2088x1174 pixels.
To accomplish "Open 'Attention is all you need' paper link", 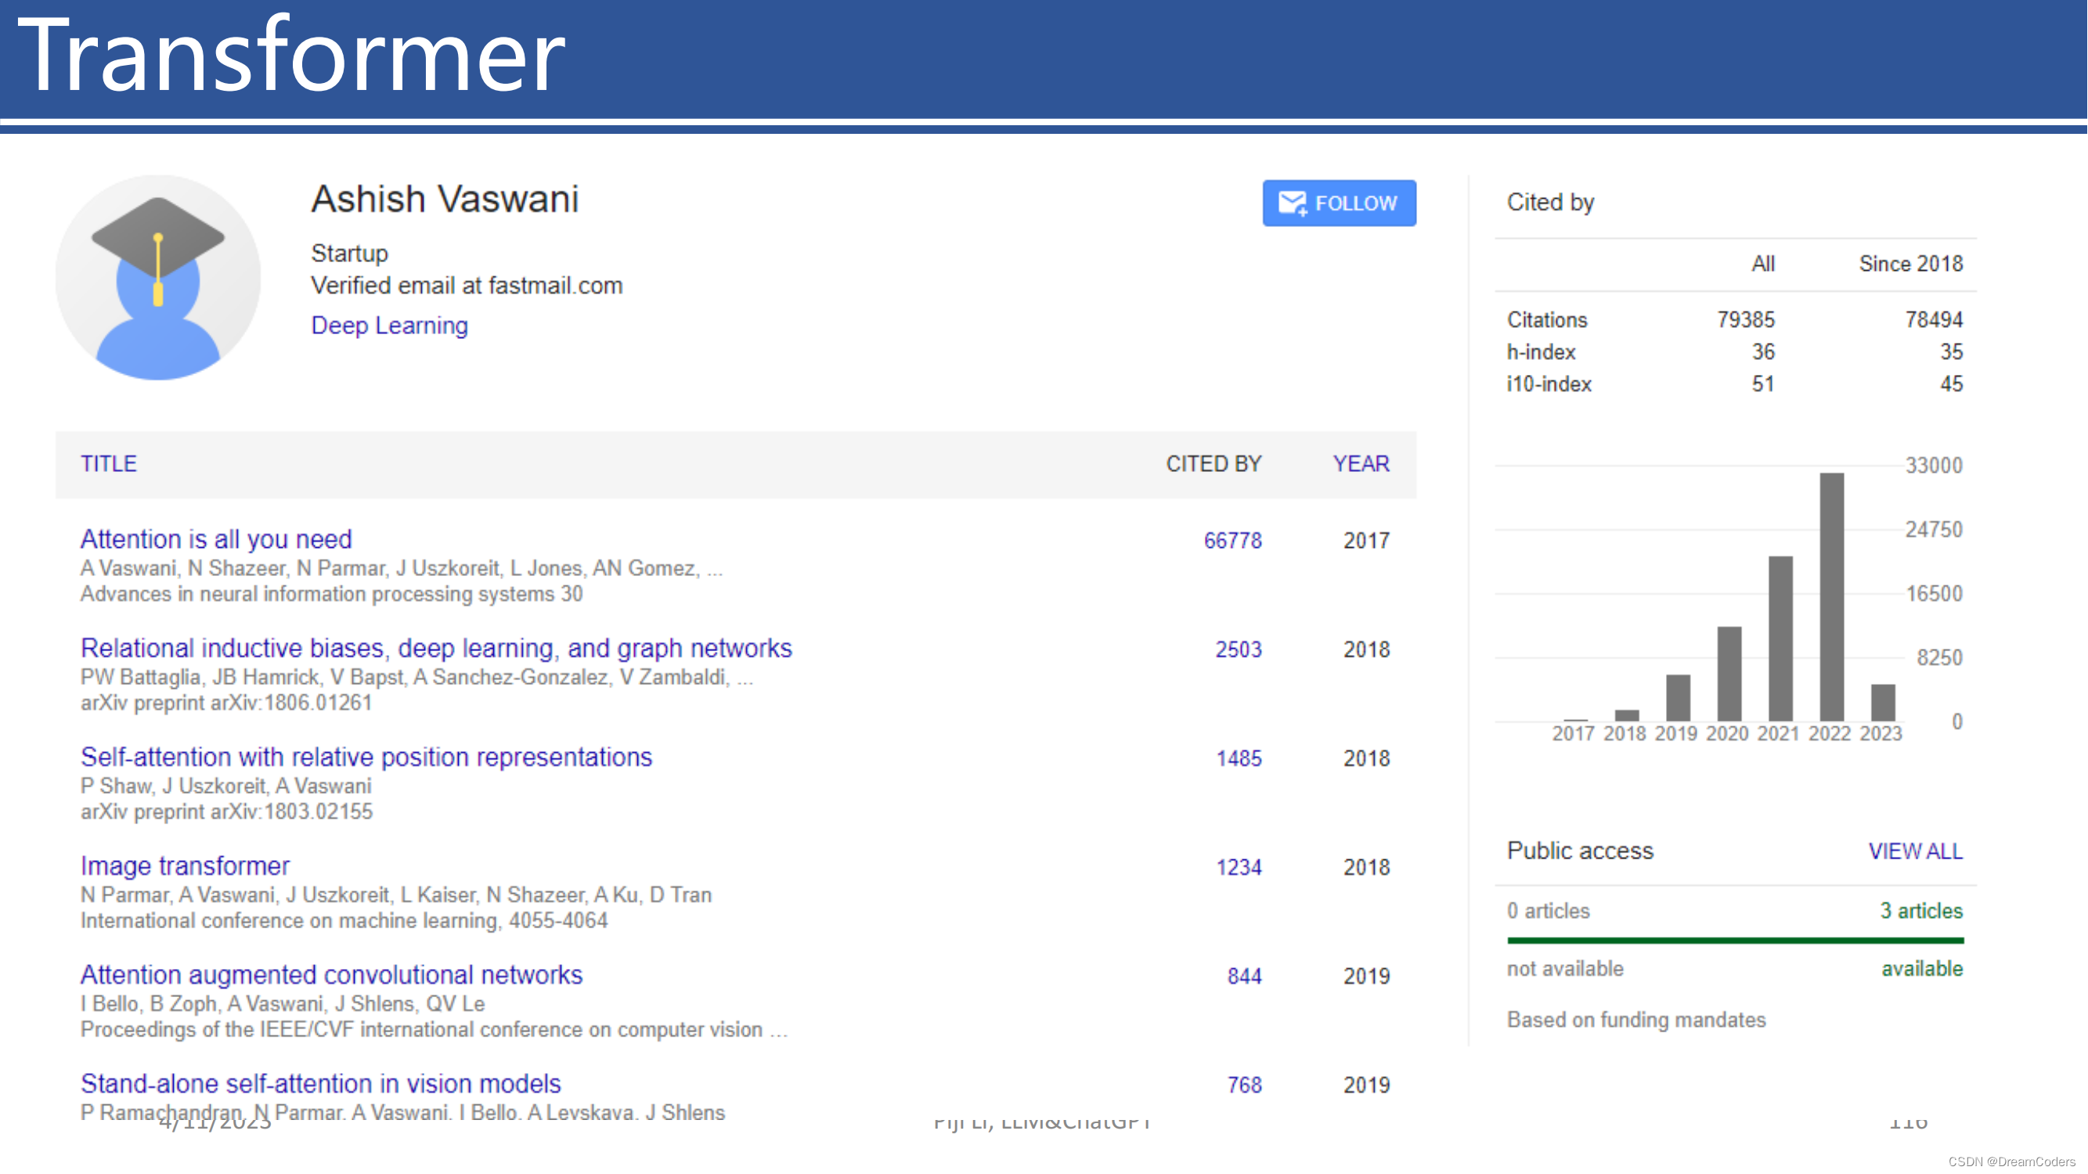I will (x=215, y=539).
